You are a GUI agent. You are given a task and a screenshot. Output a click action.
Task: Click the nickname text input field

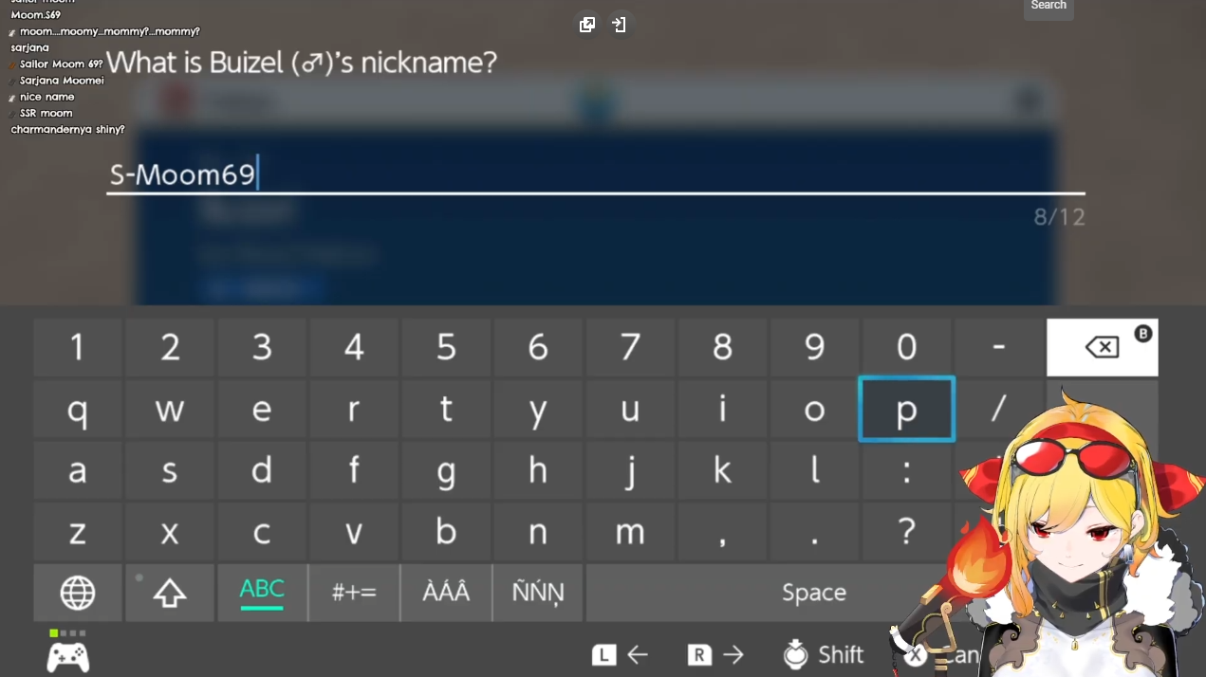pyautogui.click(x=595, y=175)
